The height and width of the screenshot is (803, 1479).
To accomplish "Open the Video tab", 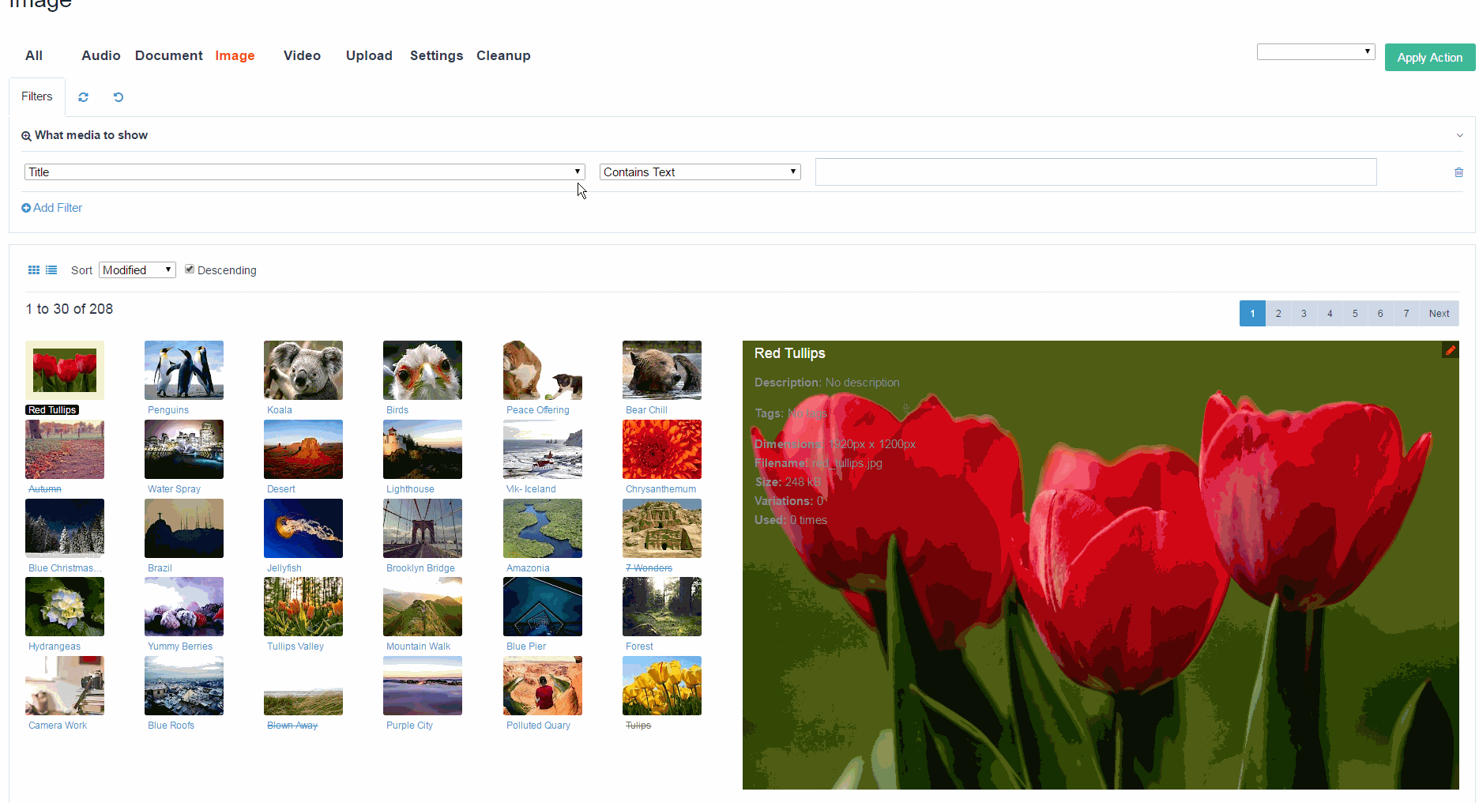I will pyautogui.click(x=302, y=55).
